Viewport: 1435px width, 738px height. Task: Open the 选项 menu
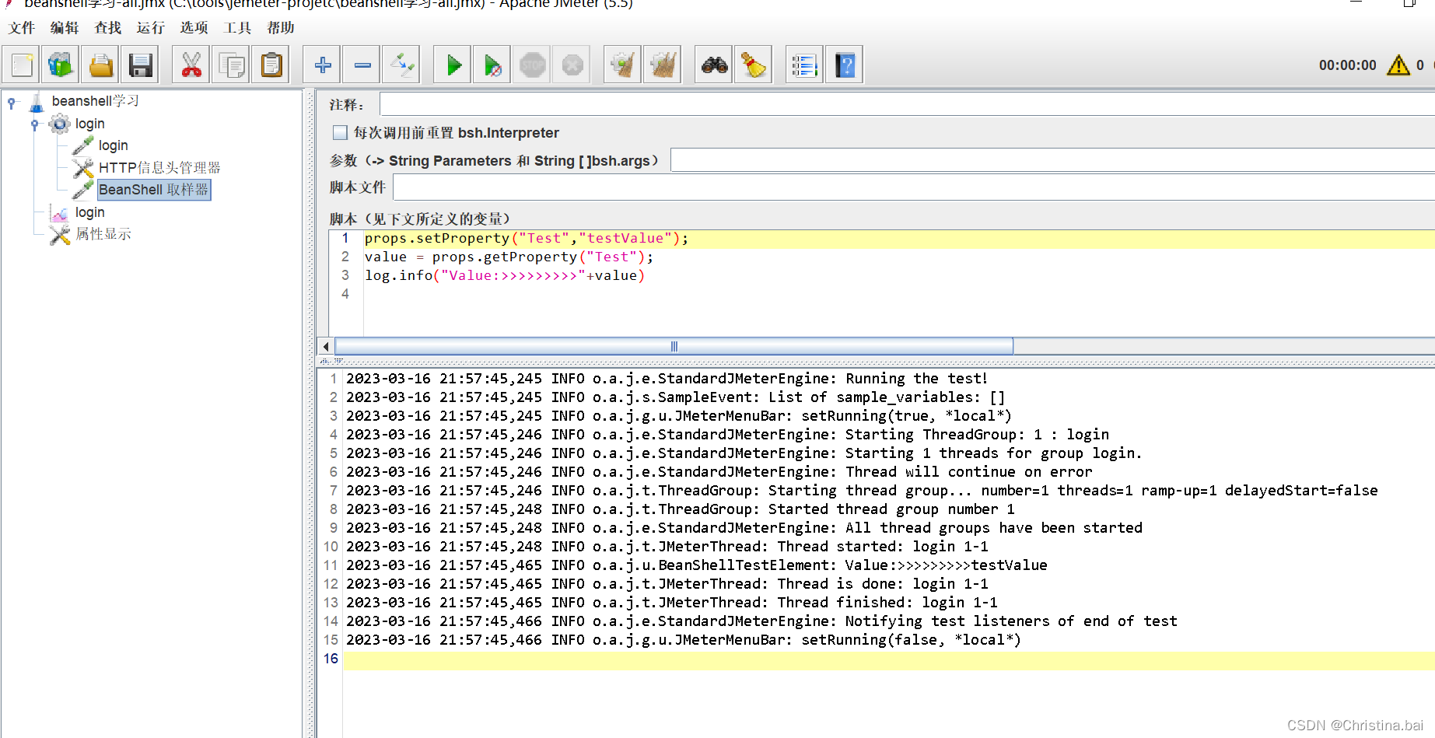(193, 28)
